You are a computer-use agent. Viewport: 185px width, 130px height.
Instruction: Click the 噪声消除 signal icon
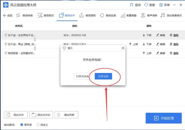143,15
